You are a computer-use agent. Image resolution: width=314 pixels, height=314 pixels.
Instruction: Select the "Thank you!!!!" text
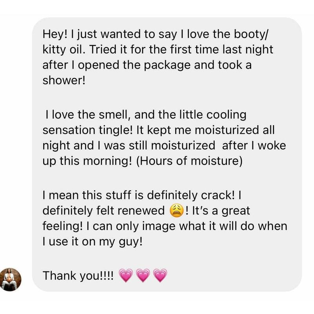[x=78, y=276]
